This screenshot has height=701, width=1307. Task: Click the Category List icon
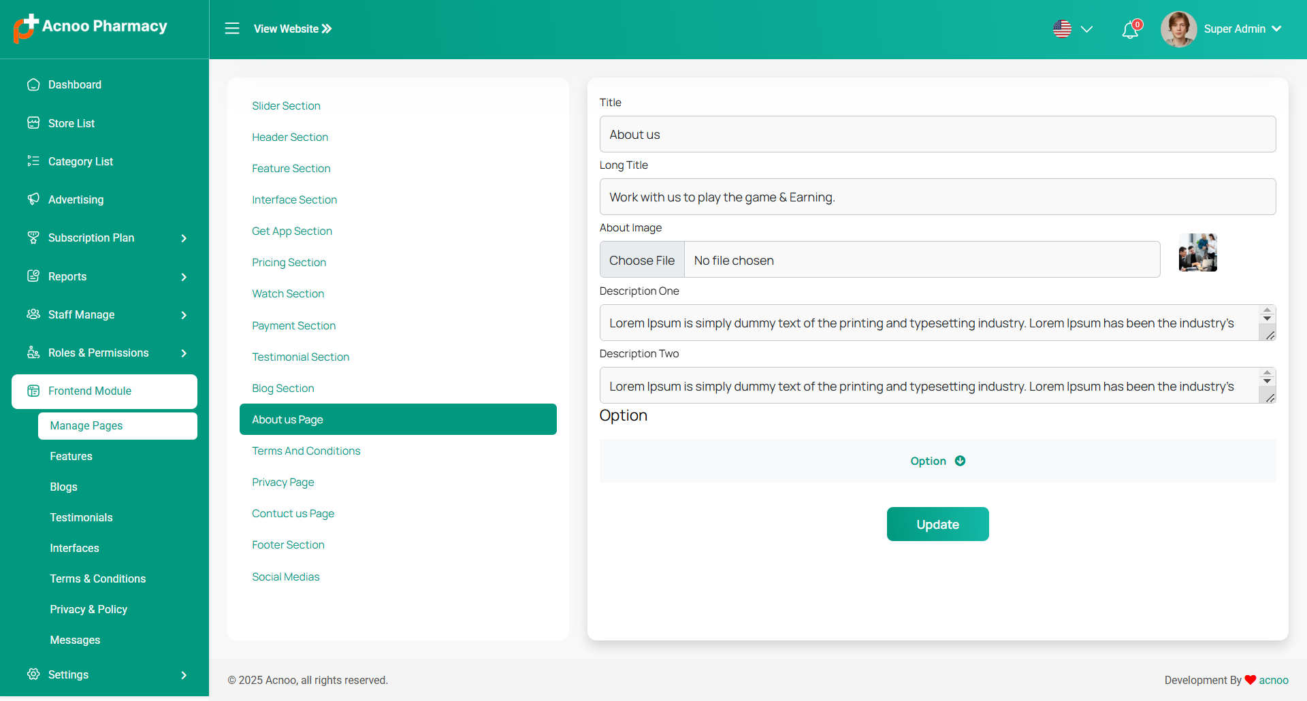(33, 161)
